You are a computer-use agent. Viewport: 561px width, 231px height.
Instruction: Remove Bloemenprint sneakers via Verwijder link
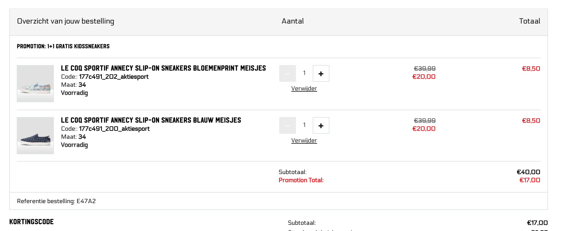[x=304, y=89]
